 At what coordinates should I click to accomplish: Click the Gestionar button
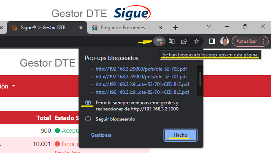coord(101,135)
